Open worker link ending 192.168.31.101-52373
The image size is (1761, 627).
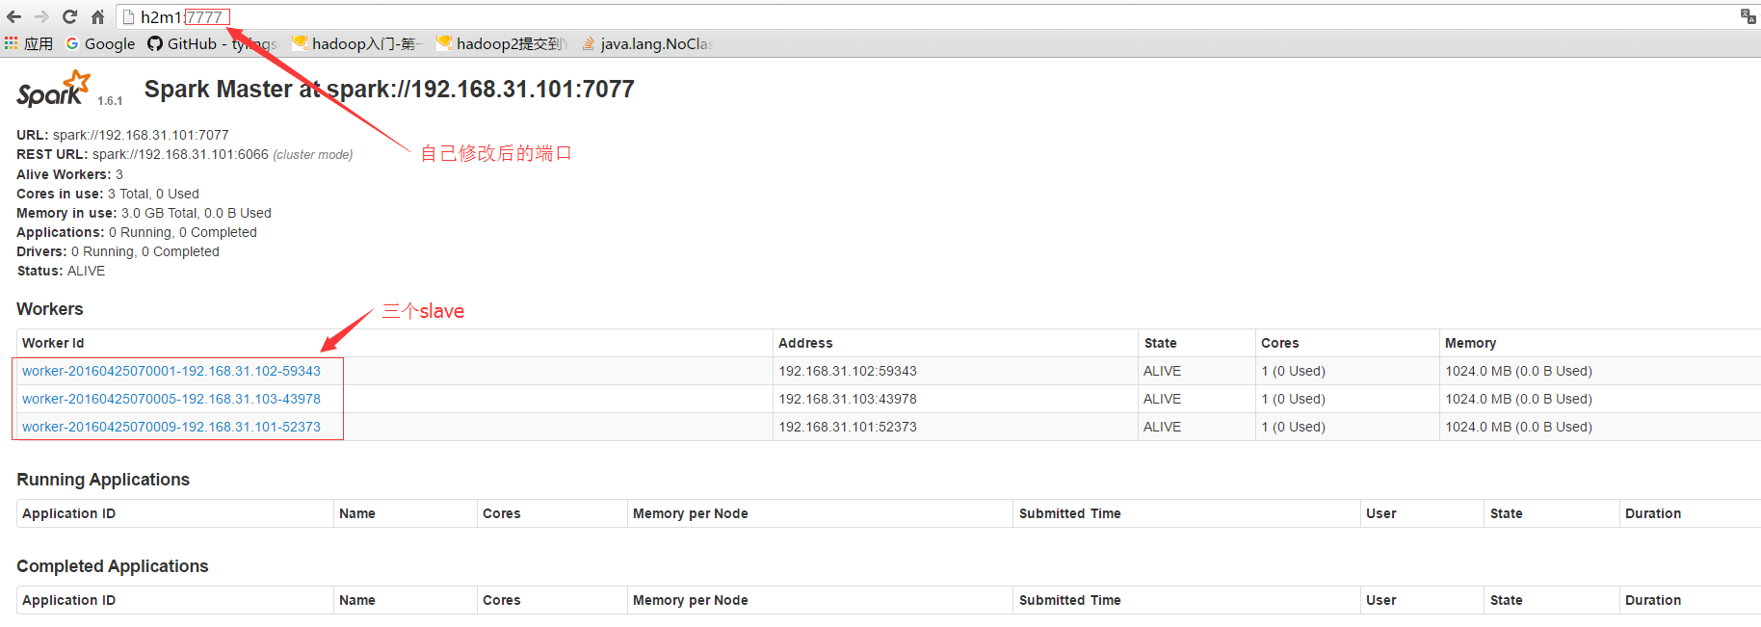[171, 427]
